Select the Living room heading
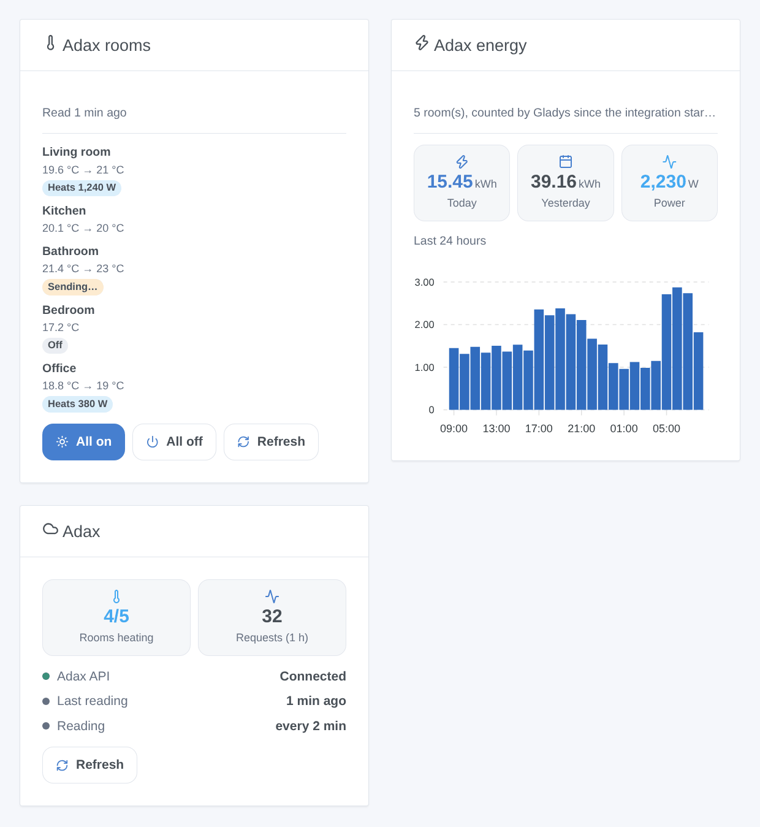This screenshot has width=760, height=827. click(77, 152)
